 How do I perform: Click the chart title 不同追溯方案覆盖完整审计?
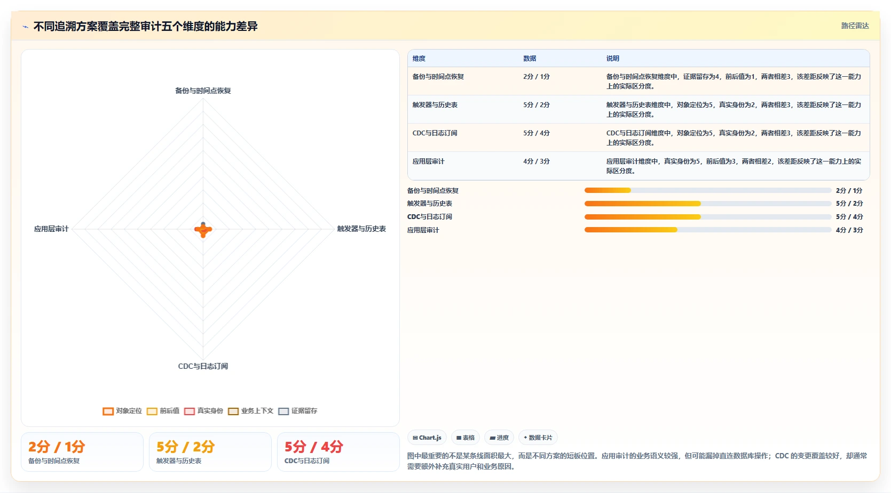click(x=146, y=26)
